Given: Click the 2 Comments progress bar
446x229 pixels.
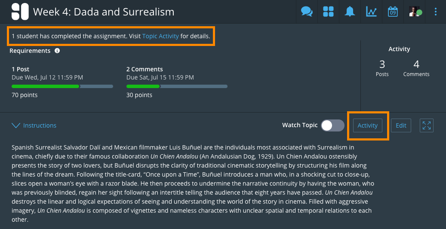Looking at the screenshot, I should pos(177,86).
